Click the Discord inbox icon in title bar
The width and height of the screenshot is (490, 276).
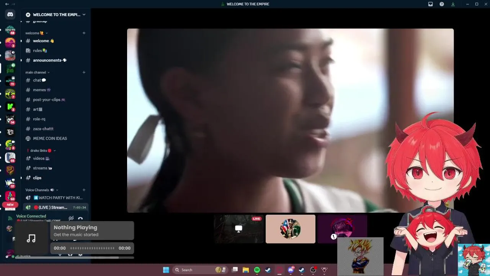(431, 4)
